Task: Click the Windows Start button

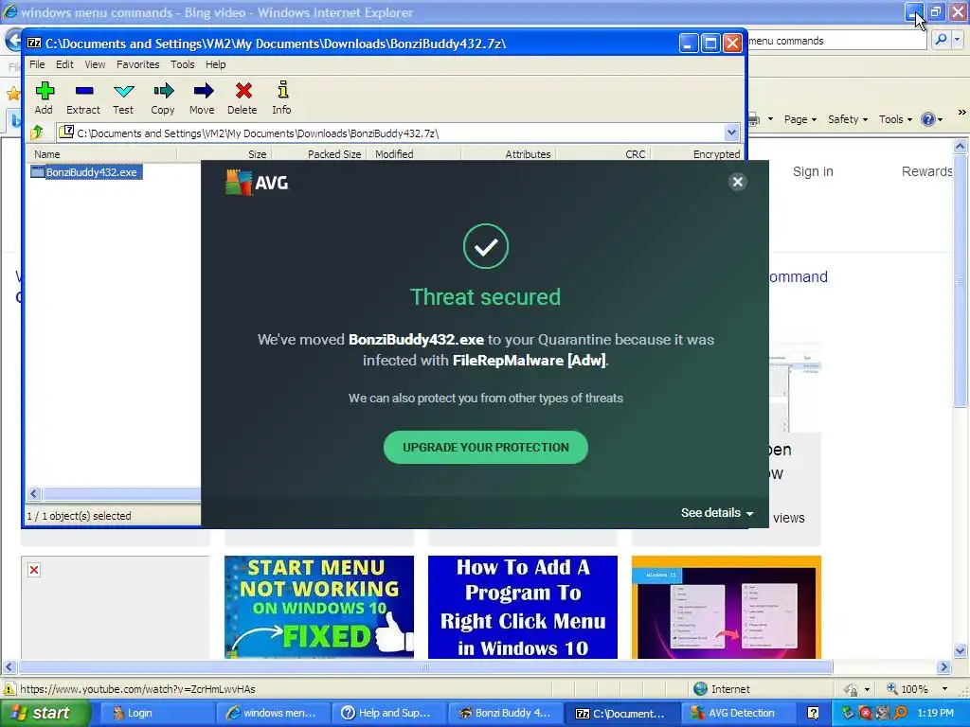Action: pos(44,713)
